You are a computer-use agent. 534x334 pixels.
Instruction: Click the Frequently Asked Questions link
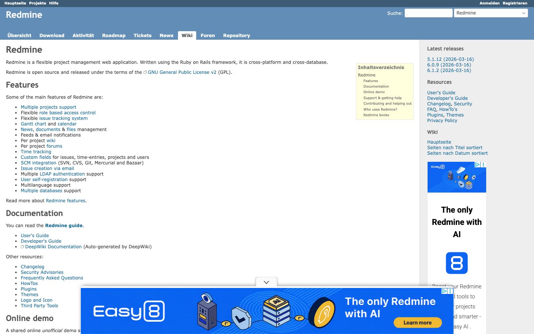point(52,278)
